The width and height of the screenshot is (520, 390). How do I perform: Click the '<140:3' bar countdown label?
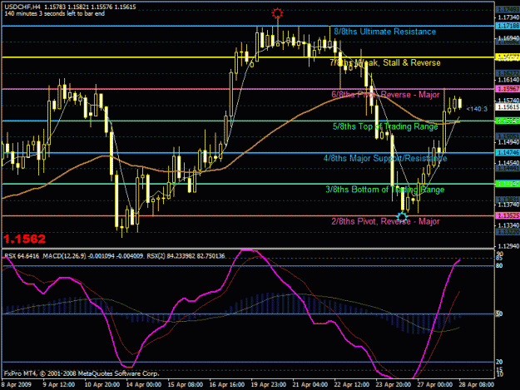pyautogui.click(x=477, y=109)
